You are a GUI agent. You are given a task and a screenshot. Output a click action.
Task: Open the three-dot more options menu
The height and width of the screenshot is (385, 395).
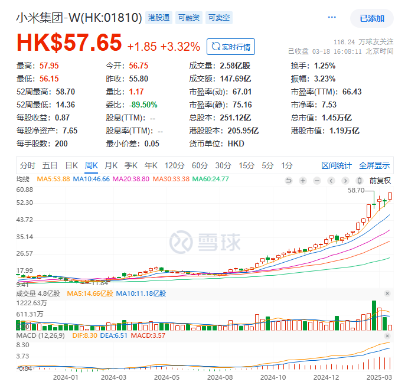pyautogui.click(x=332, y=17)
